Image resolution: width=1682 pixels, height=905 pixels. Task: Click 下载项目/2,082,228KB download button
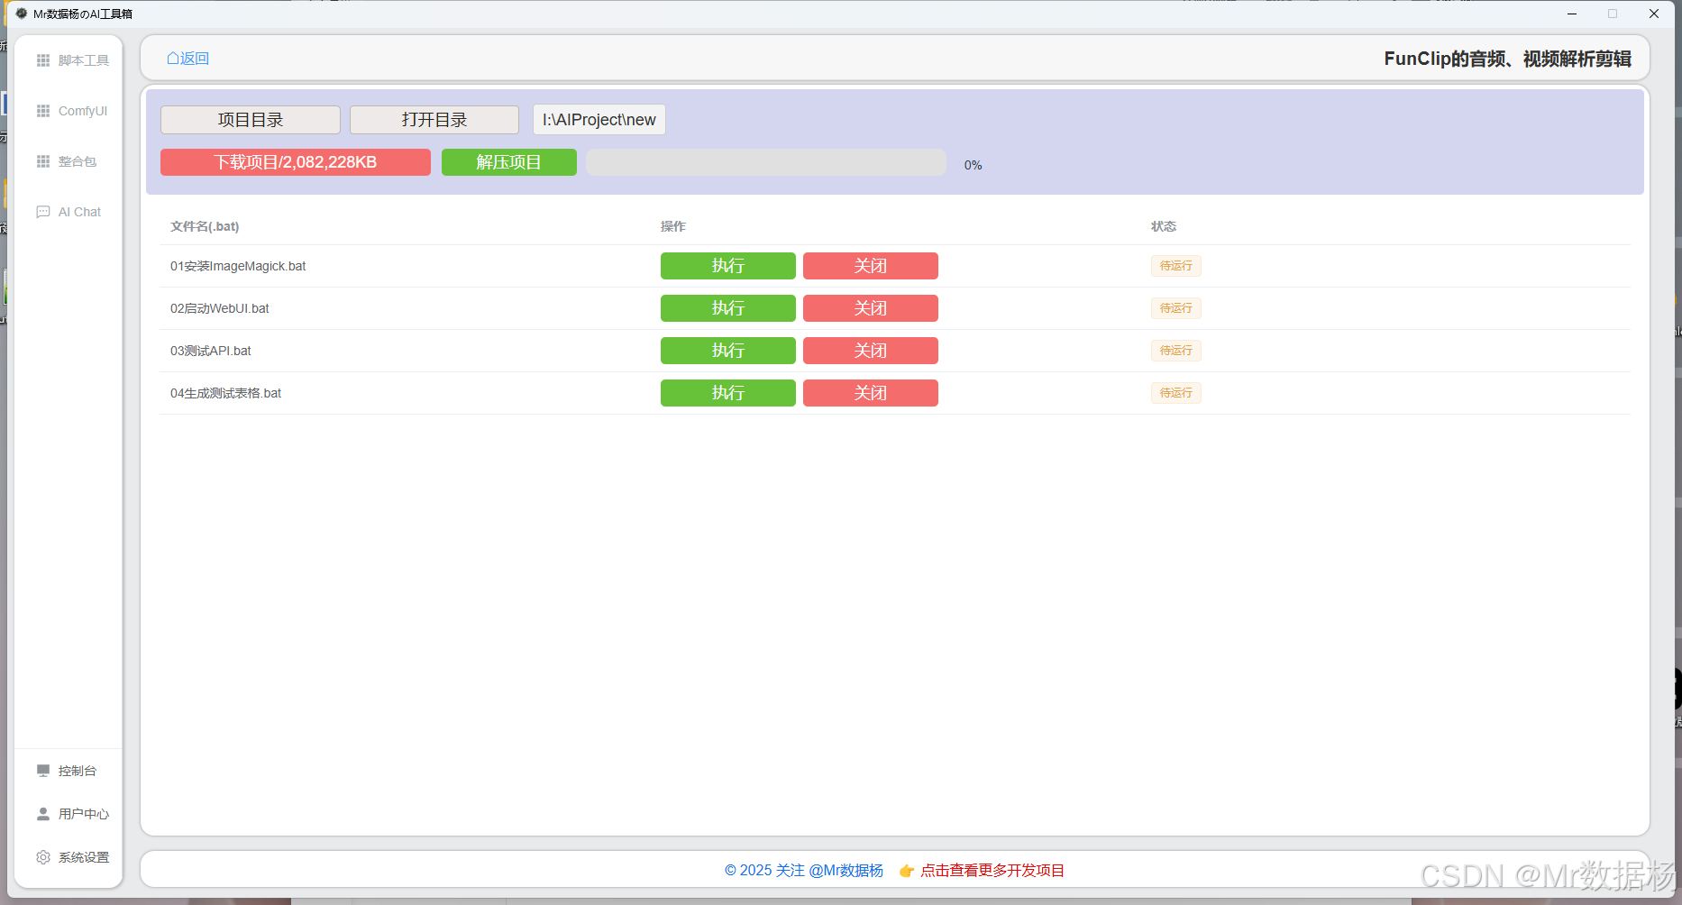296,162
